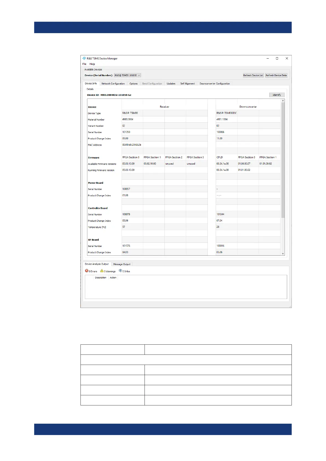
Task: Click the Description column header
Action: pyautogui.click(x=100, y=278)
